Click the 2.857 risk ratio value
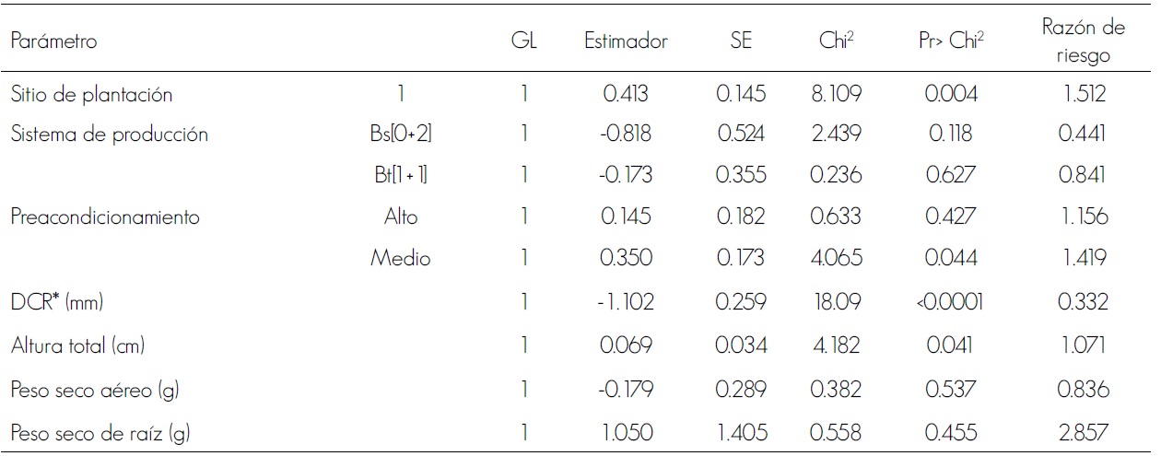This screenshot has width=1161, height=456. [1083, 432]
